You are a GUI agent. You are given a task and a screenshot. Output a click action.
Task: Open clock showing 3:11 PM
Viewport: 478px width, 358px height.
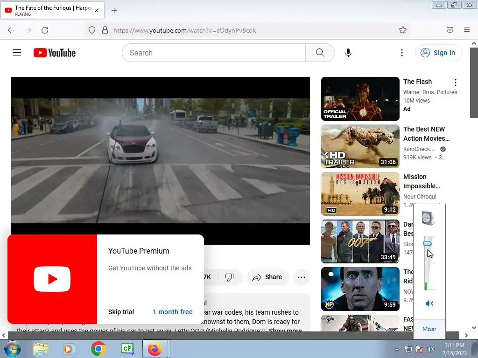coord(454,349)
